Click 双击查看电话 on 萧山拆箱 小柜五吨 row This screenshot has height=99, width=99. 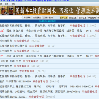click(x=90, y=92)
